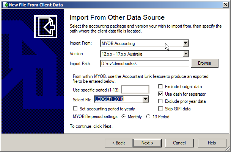
Task: Click Next to continue the import
Action: 147,143
